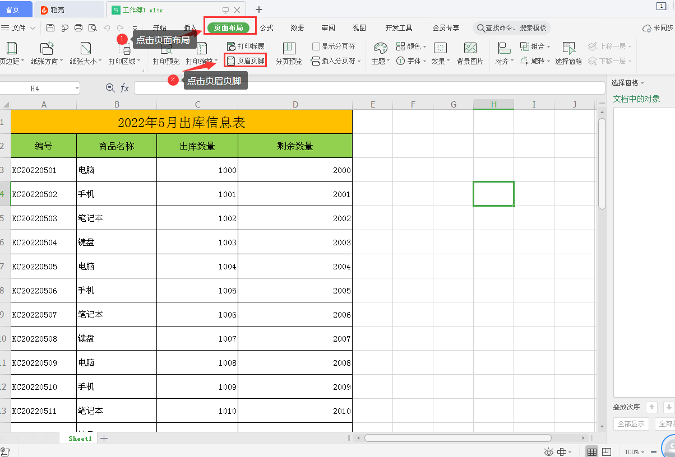Switch to the 数据 (Data) tab

(x=298, y=28)
